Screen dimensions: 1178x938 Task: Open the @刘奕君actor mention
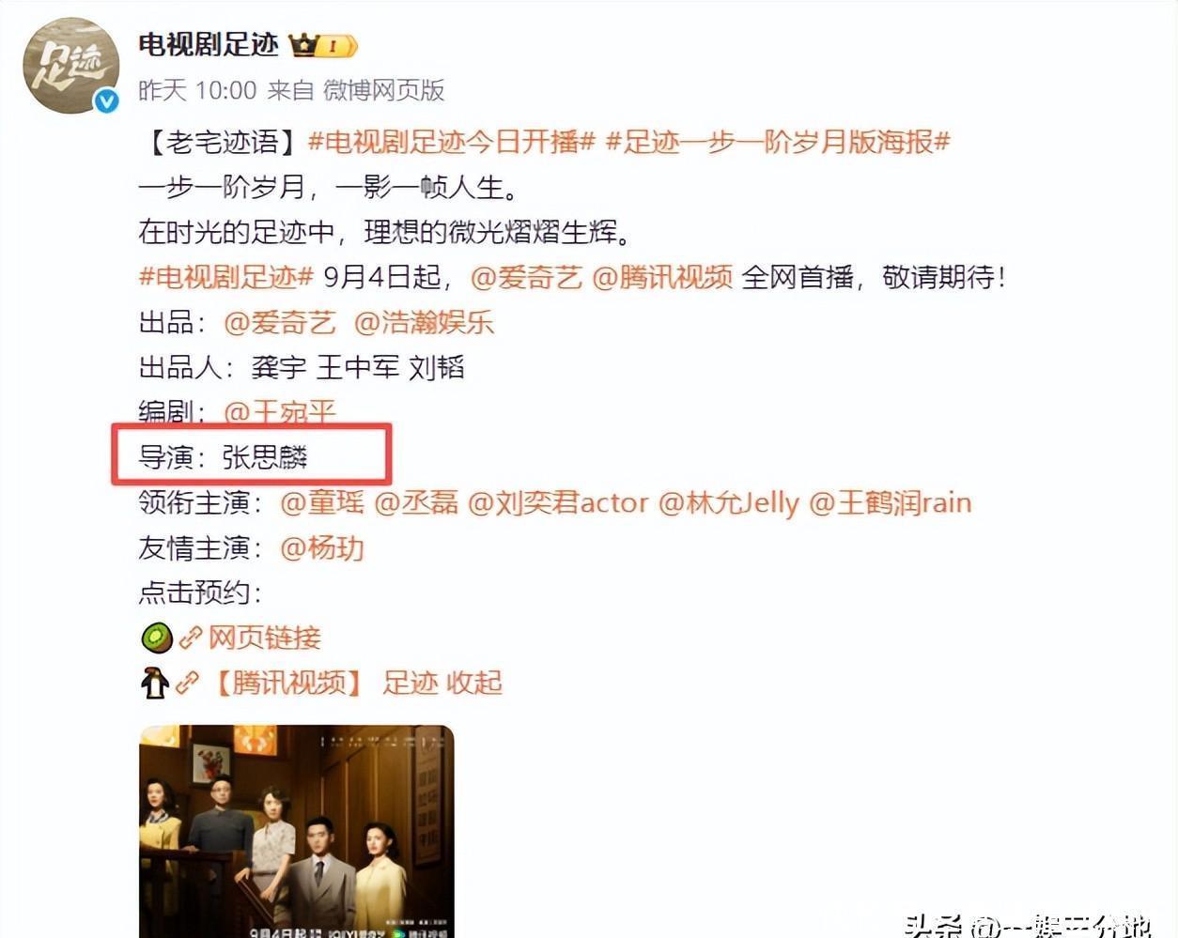point(558,502)
